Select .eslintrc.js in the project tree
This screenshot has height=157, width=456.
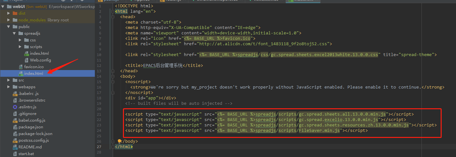tap(27, 107)
